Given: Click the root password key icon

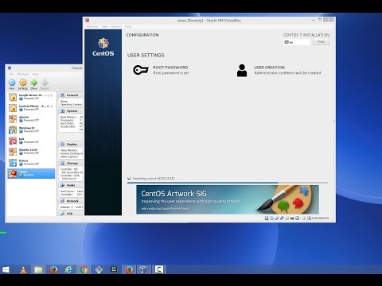Looking at the screenshot, I should tap(141, 70).
